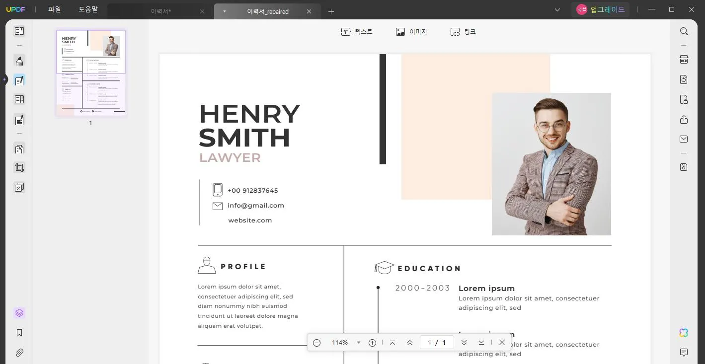Open the Convert PDF icon
Screen dimensions: 705x364
point(684,79)
